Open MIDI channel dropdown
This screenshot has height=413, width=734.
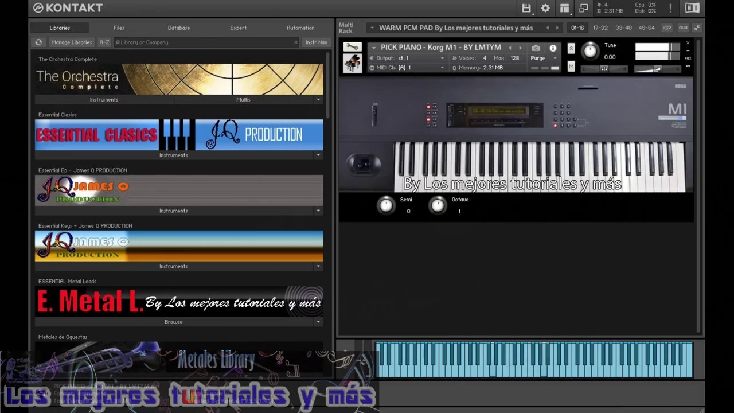click(407, 68)
